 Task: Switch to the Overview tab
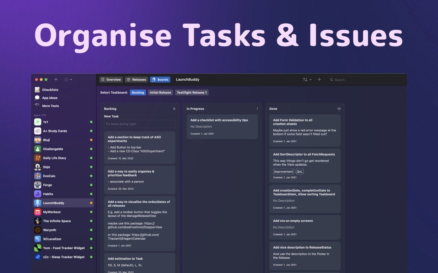(x=111, y=79)
